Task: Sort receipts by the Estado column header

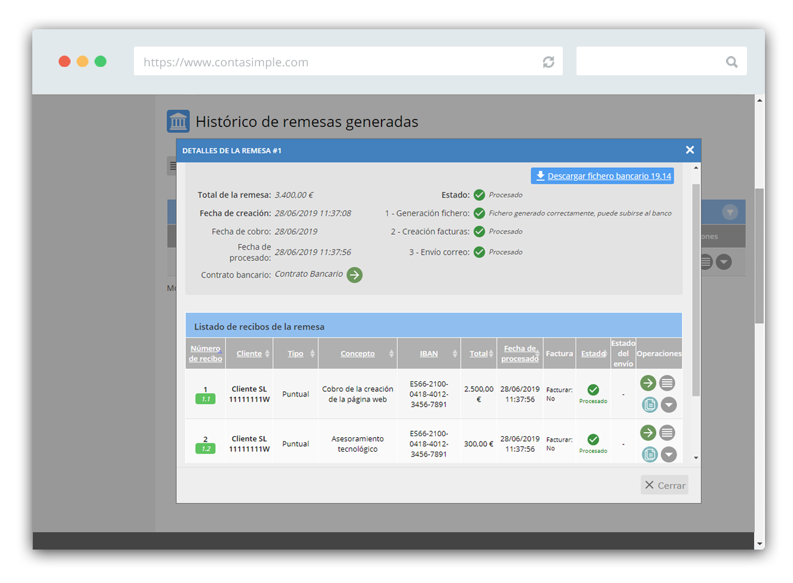Action: (x=593, y=354)
